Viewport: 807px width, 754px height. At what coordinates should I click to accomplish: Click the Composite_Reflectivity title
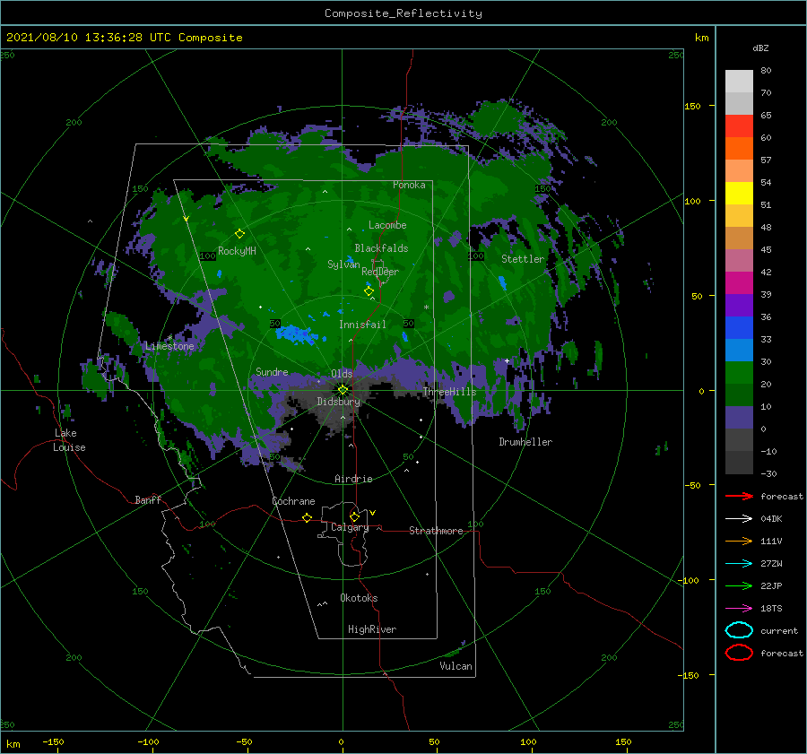(x=403, y=13)
